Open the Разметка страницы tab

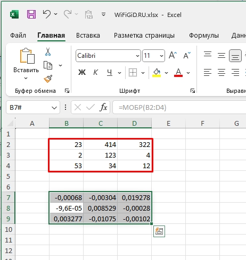[144, 36]
